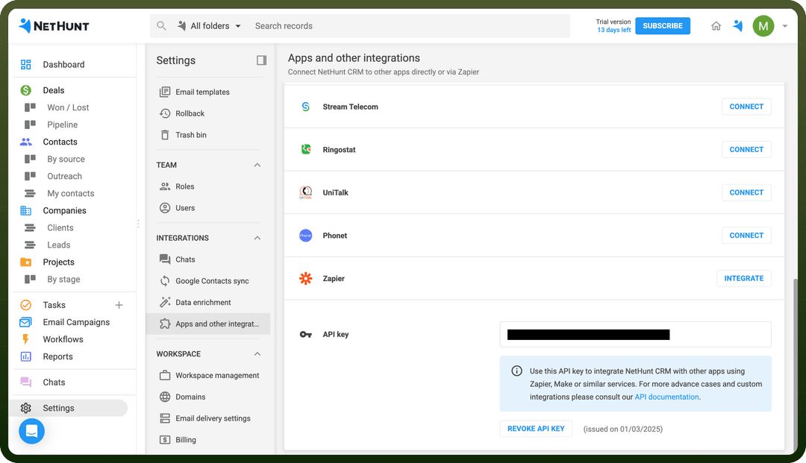Screen dimensions: 806x463
Task: Click the API key field
Action: coord(635,335)
